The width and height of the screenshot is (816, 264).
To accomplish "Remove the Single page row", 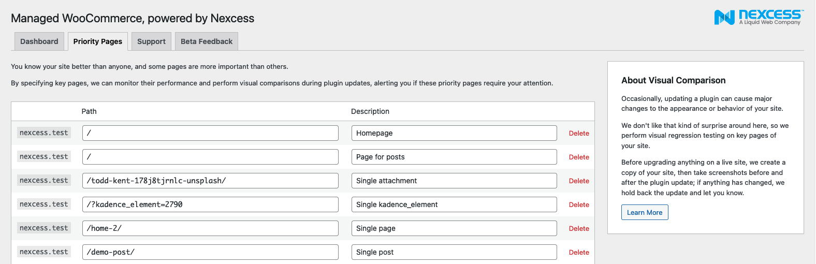I will tap(578, 228).
